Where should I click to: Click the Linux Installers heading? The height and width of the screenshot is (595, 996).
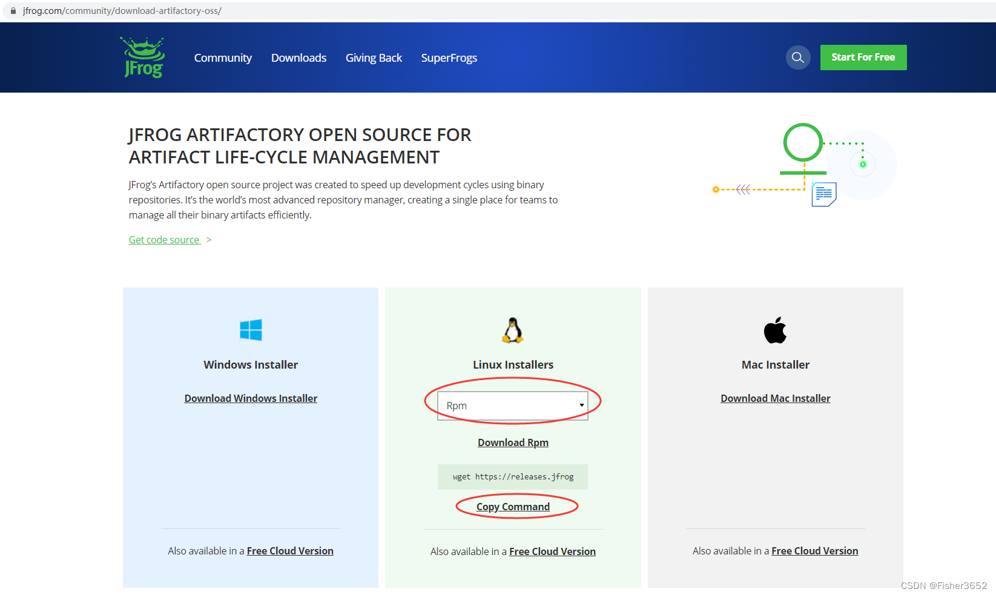coord(513,364)
